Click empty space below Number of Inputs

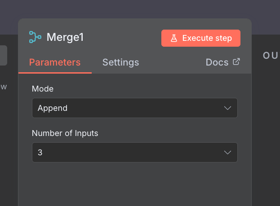tap(135, 184)
